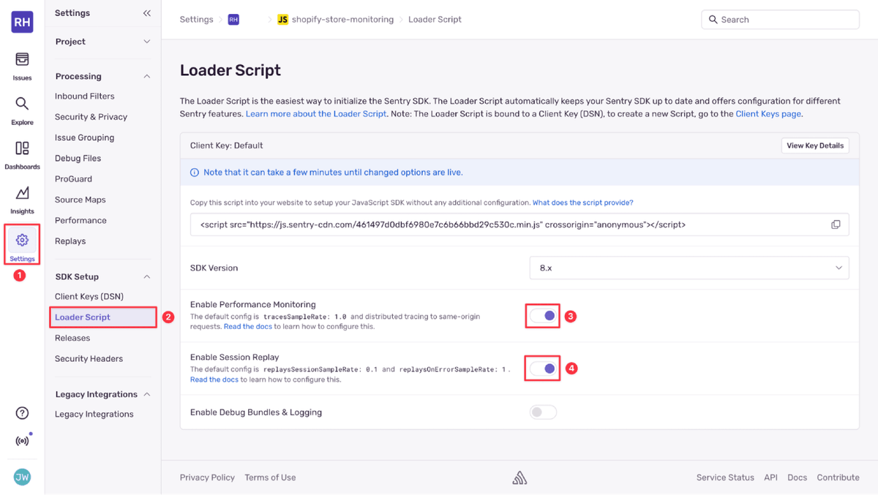Collapse the sidebar with the double chevron
The height and width of the screenshot is (495, 878).
point(146,12)
